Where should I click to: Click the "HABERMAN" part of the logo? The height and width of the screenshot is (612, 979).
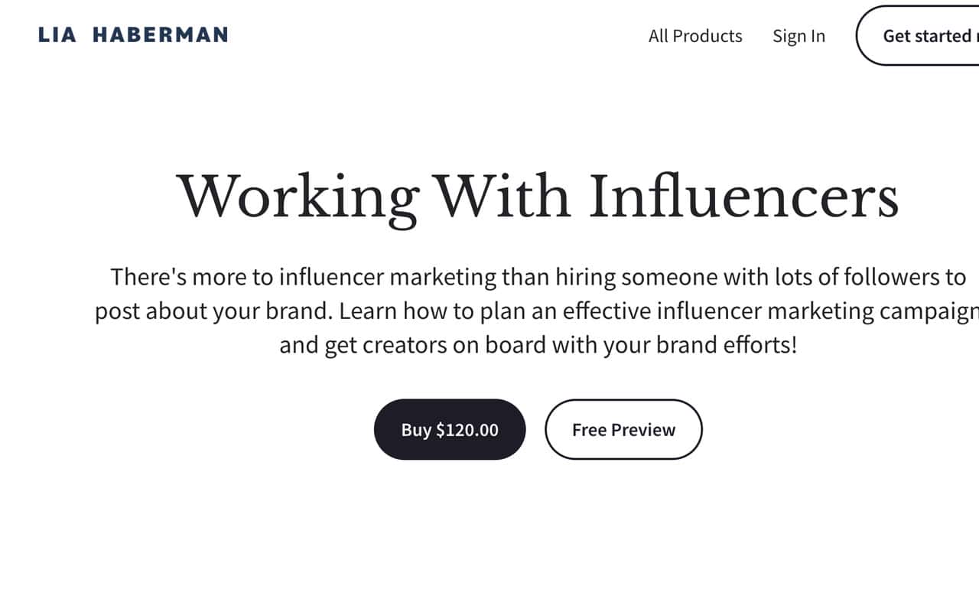pos(160,35)
